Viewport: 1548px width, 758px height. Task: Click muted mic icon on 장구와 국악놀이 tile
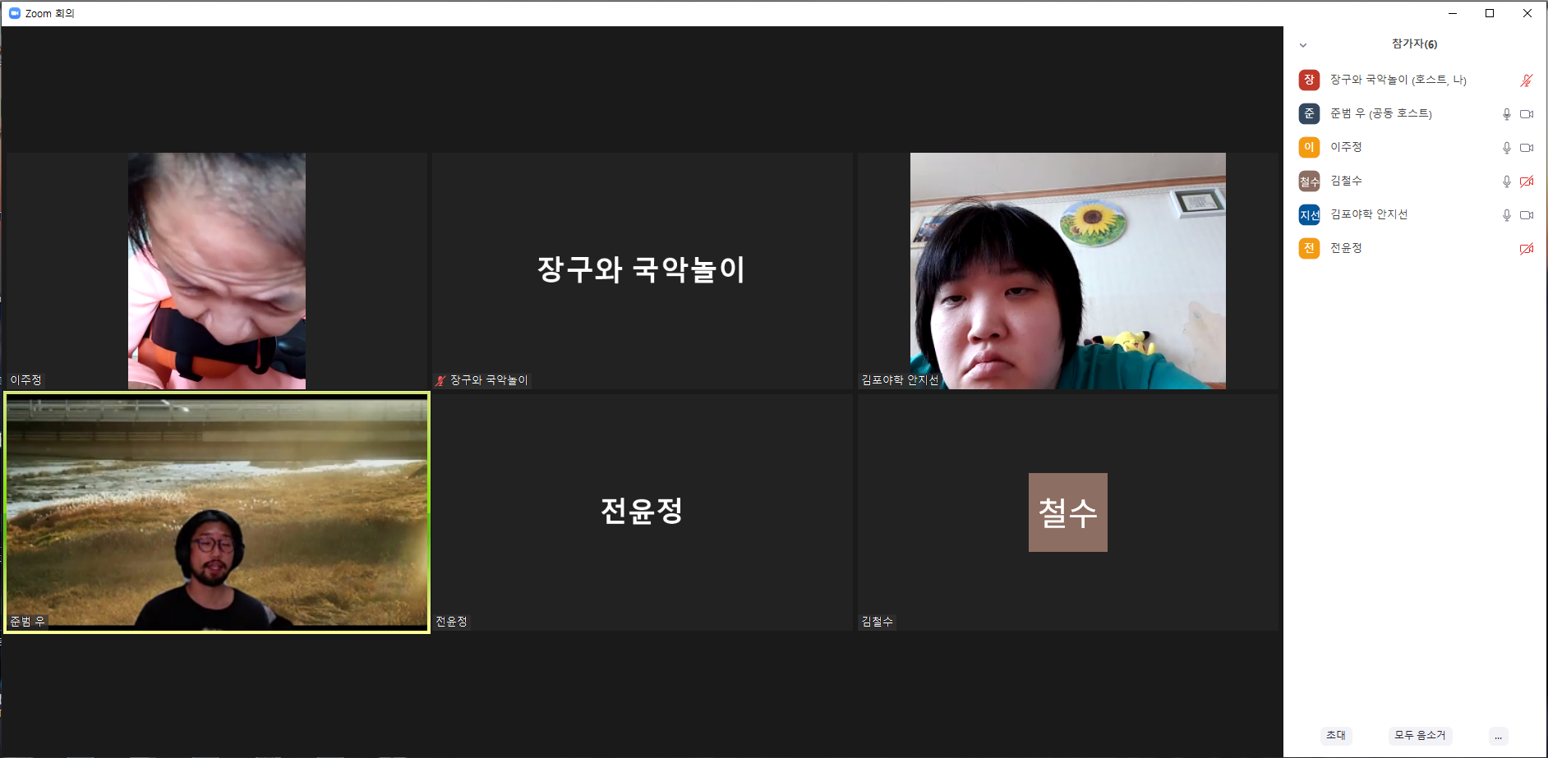click(x=440, y=380)
